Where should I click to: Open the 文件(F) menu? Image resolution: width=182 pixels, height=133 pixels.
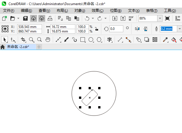click(x=9, y=11)
